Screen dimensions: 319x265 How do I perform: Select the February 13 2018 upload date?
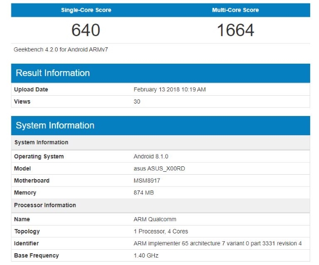(x=170, y=89)
